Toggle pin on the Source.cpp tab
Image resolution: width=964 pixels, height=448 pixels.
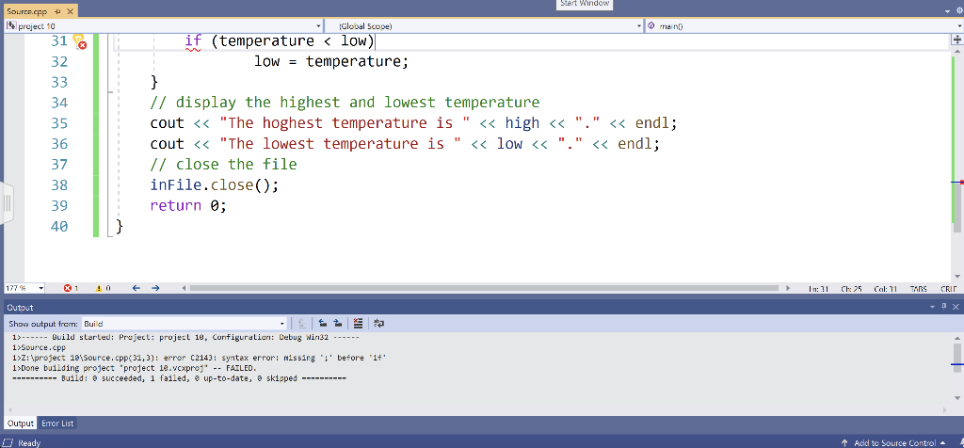click(57, 11)
